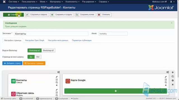
Task: Switch to Параметры публикации tab
Action: pos(82,40)
